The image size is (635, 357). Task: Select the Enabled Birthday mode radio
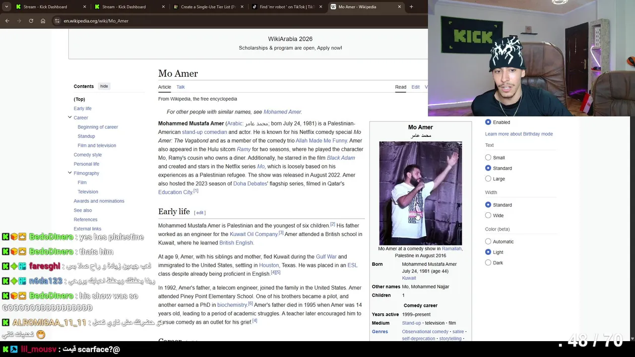coord(488,122)
